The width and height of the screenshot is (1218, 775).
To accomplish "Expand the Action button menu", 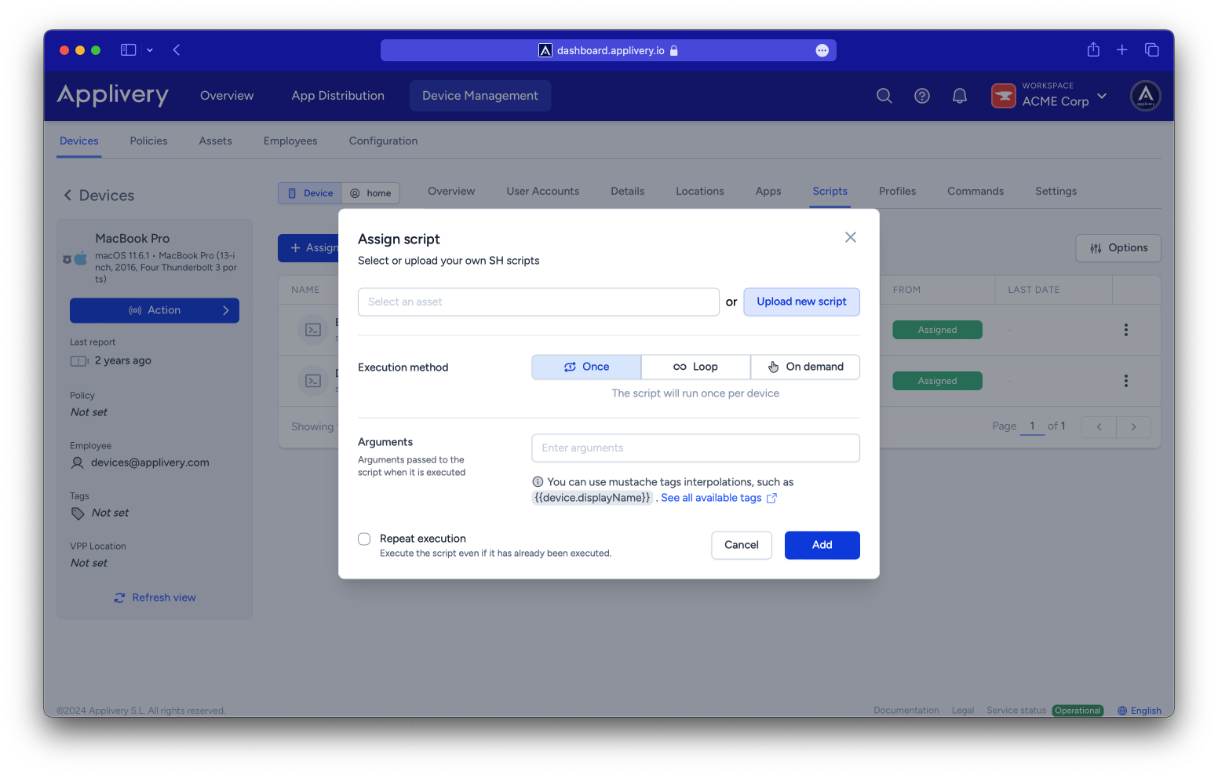I will coord(155,310).
